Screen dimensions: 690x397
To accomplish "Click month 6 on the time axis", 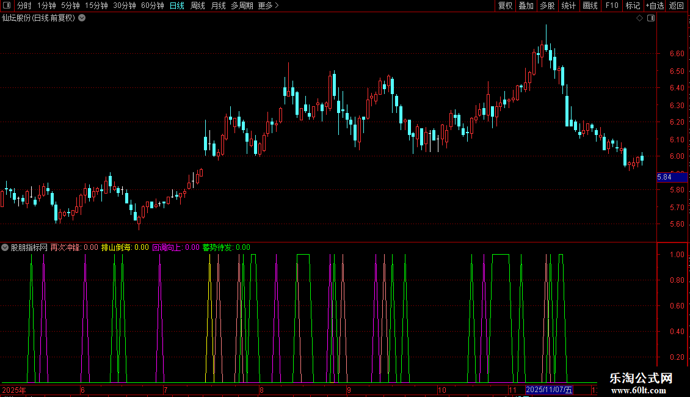I will click(82, 390).
